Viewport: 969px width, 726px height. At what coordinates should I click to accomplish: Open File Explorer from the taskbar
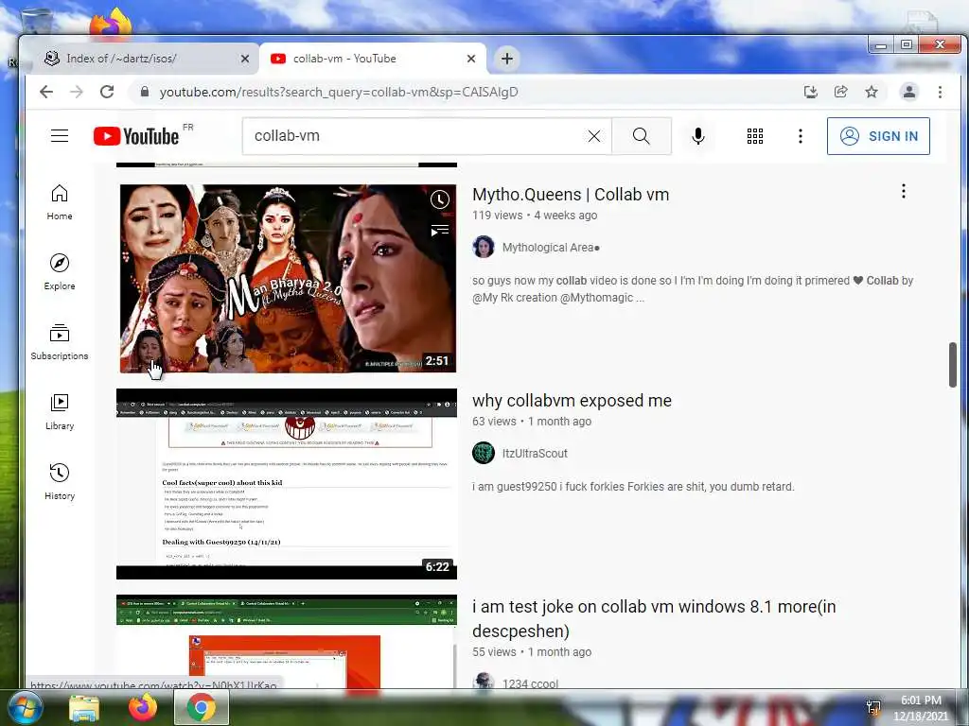pyautogui.click(x=84, y=708)
